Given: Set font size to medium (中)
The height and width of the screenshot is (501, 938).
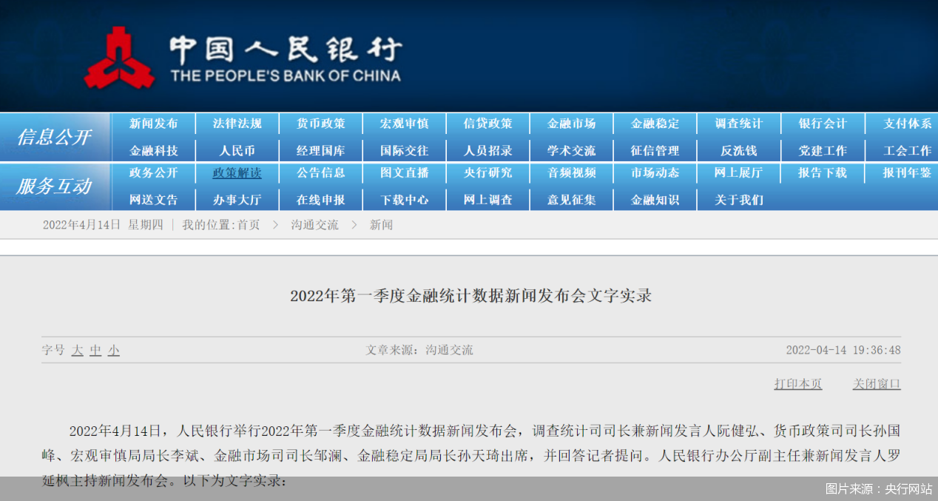Looking at the screenshot, I should 95,350.
